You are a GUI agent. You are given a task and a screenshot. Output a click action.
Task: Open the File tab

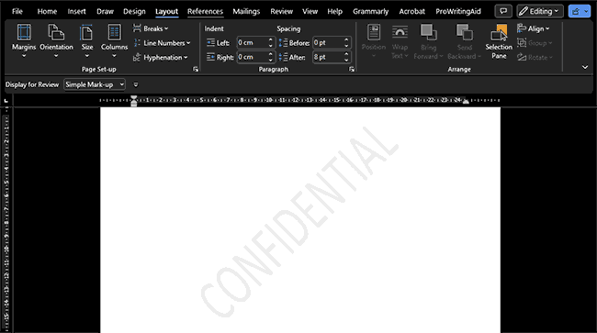pos(17,11)
